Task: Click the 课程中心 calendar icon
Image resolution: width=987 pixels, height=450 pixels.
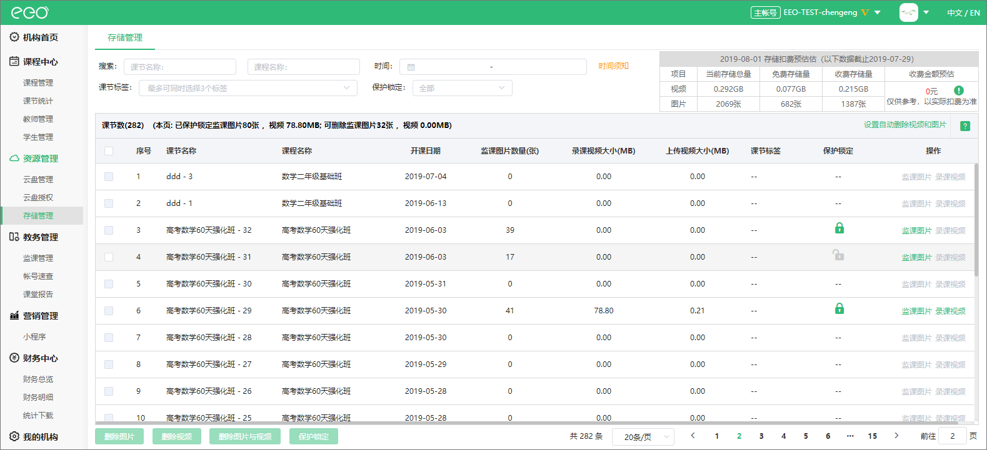Action: coord(14,61)
